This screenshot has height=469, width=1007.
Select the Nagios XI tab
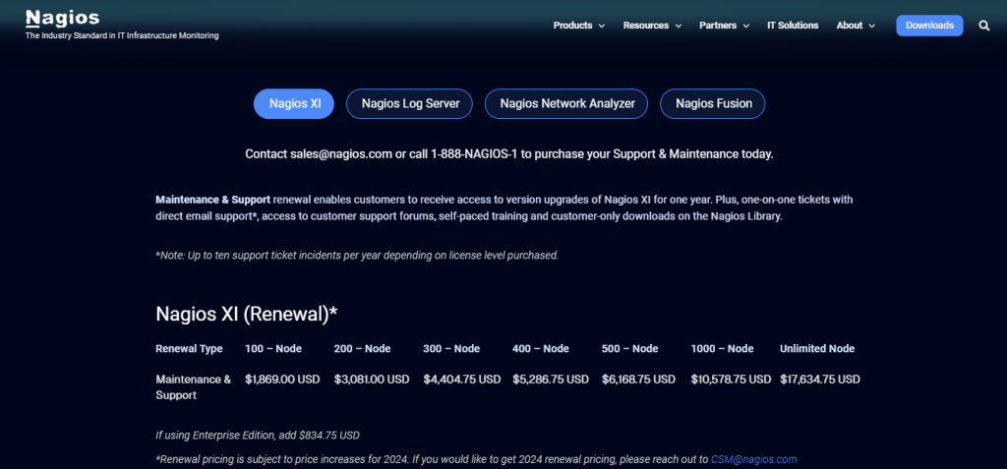click(x=294, y=103)
